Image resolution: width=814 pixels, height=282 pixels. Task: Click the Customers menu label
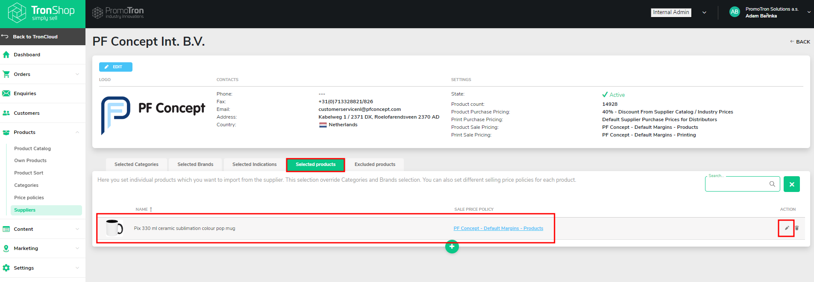coord(26,113)
